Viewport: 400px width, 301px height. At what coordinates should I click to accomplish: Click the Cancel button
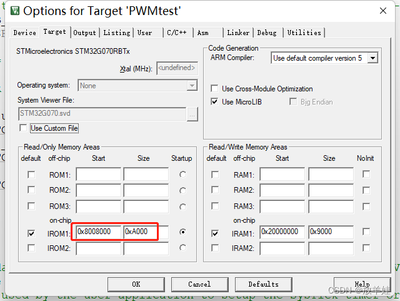click(x=199, y=284)
